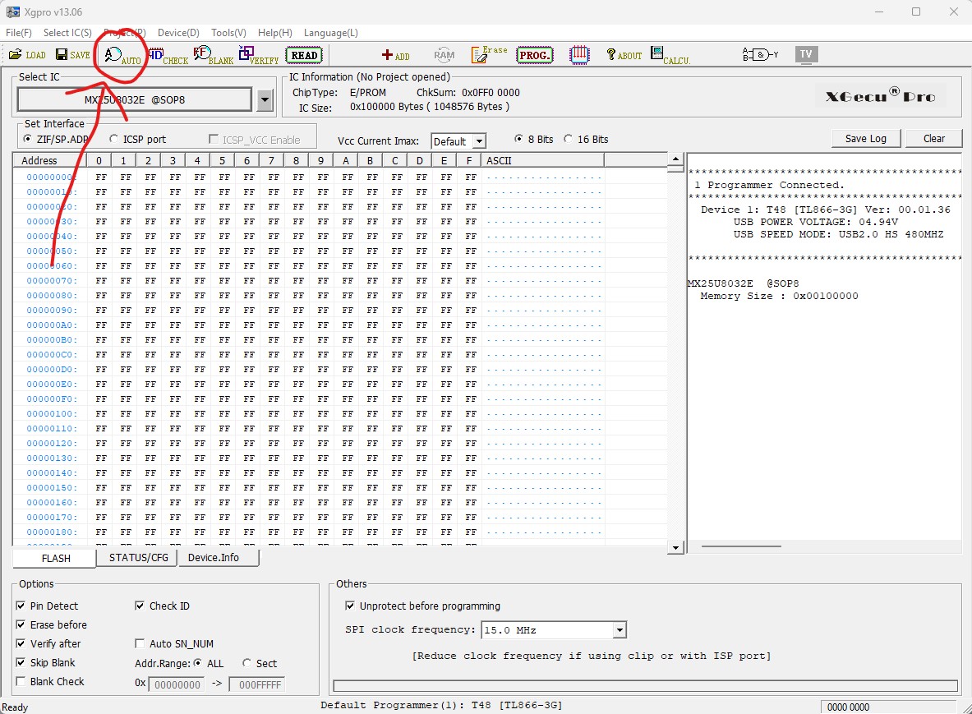The image size is (972, 714).
Task: Disable the Skip Blank option
Action: (x=20, y=662)
